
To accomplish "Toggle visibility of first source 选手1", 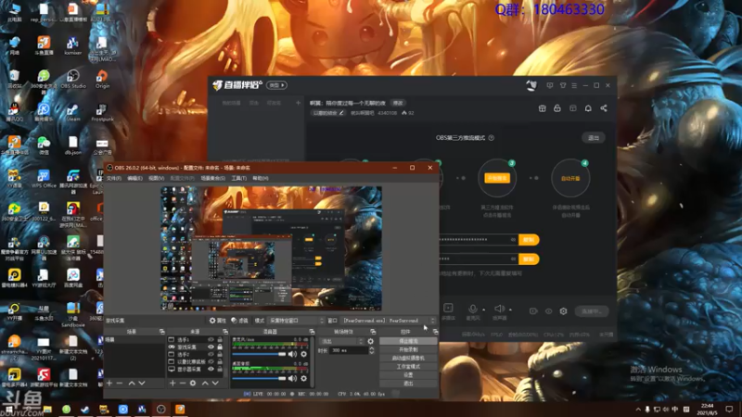I will tap(211, 340).
